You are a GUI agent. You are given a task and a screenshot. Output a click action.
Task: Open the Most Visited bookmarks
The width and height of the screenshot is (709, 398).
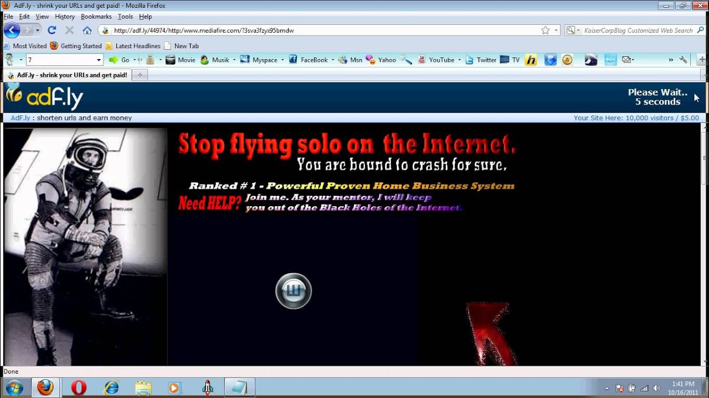(25, 46)
